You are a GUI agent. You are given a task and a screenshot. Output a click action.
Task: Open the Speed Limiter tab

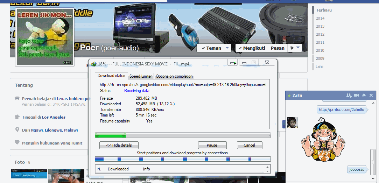pos(140,76)
